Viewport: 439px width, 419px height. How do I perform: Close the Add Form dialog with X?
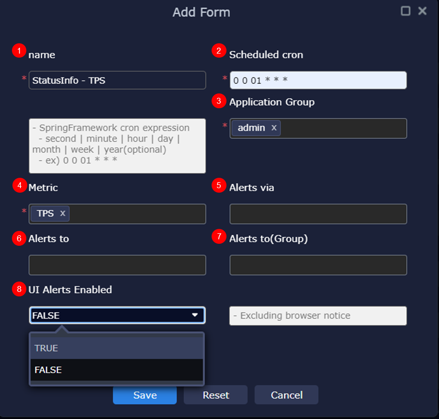click(x=422, y=11)
